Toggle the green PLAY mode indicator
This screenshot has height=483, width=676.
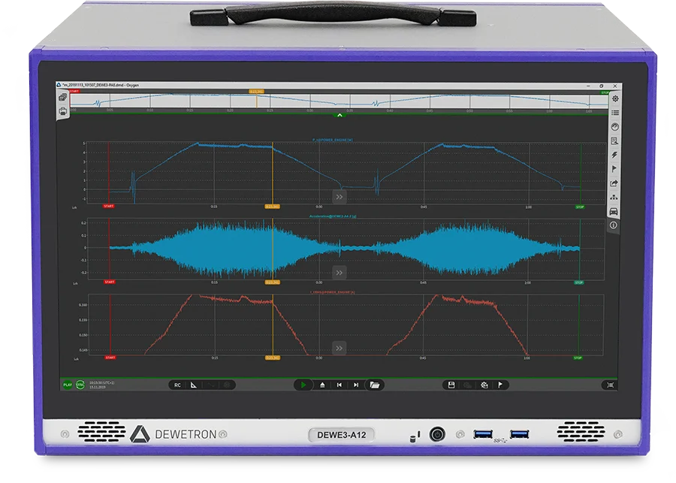click(68, 385)
